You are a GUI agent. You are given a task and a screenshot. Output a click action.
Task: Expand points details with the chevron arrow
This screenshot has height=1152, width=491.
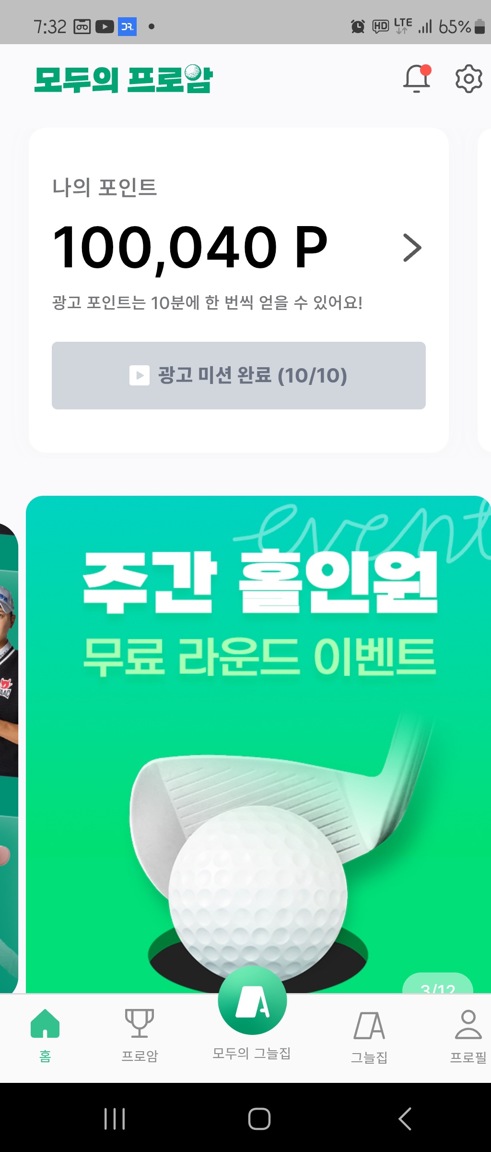coord(412,248)
